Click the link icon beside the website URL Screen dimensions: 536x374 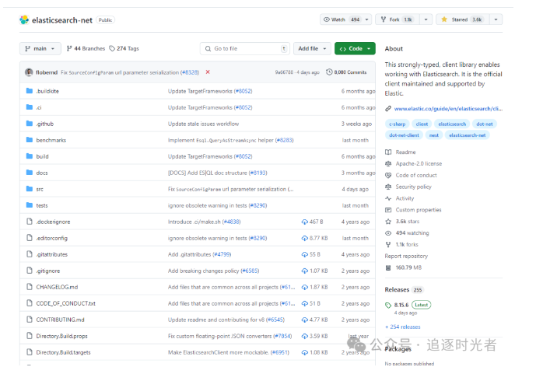388,109
